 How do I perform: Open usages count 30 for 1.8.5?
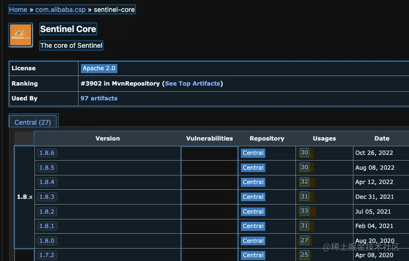305,167
